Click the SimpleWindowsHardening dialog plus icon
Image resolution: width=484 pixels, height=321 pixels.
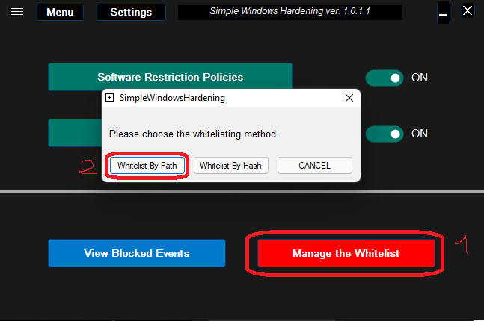pyautogui.click(x=109, y=98)
